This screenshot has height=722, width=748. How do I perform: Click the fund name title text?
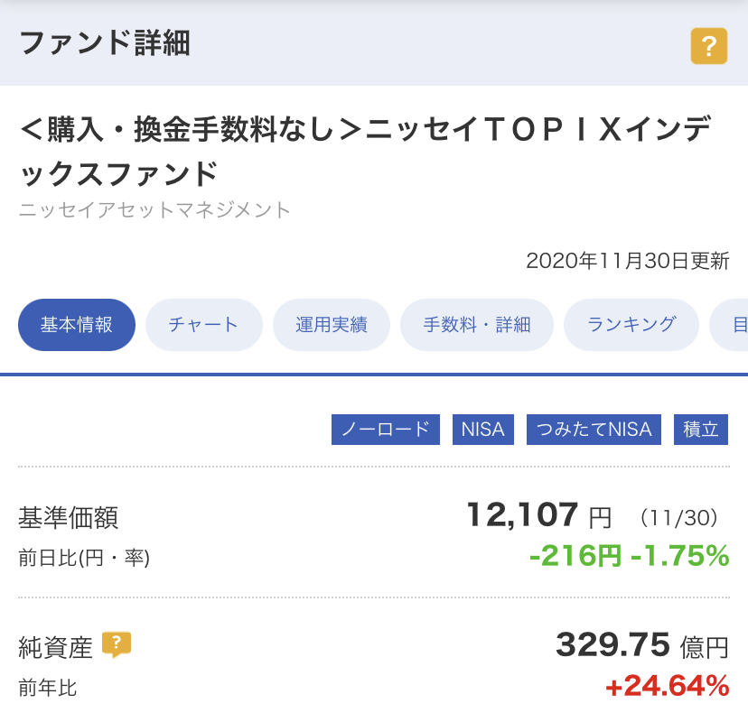coord(365,151)
